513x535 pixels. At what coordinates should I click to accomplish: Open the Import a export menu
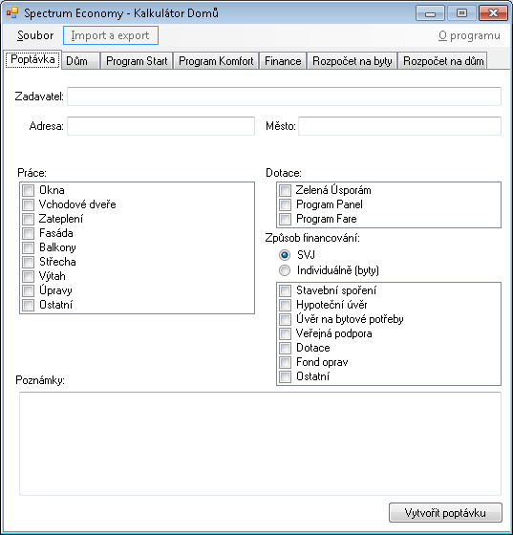point(111,35)
